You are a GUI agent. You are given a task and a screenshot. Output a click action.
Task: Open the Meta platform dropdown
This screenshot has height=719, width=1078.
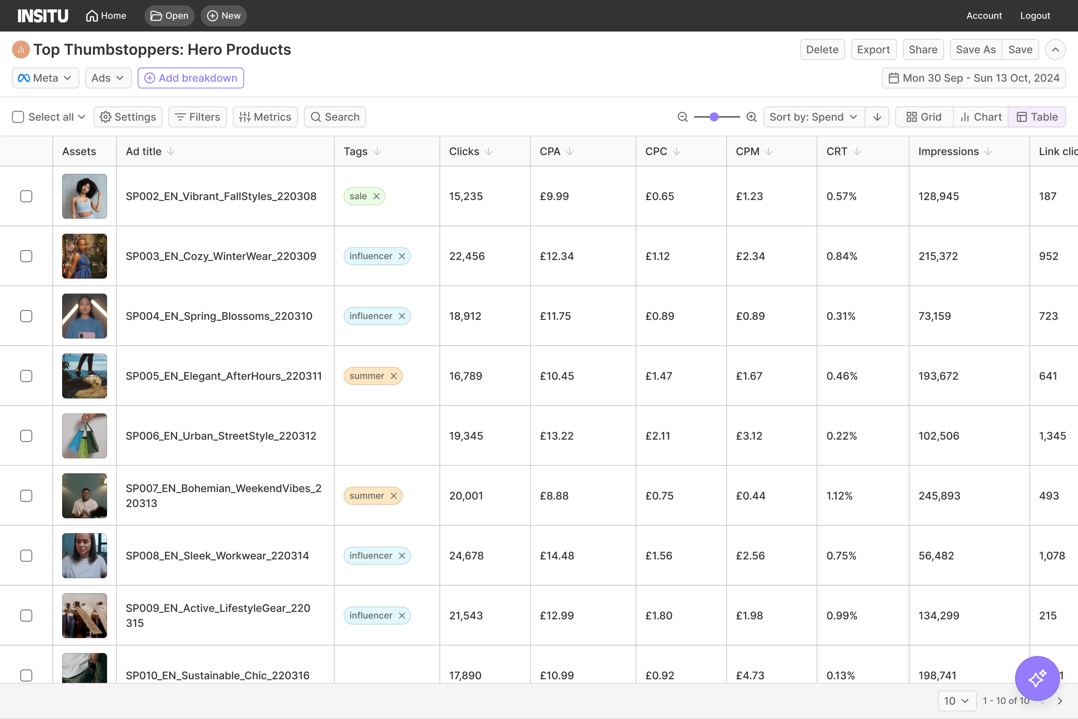[x=45, y=78]
